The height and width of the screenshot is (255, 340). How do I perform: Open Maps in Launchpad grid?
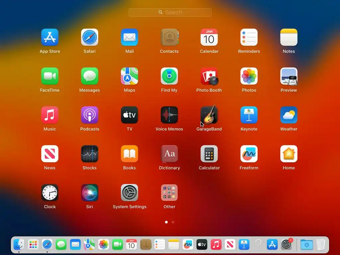pos(129,76)
